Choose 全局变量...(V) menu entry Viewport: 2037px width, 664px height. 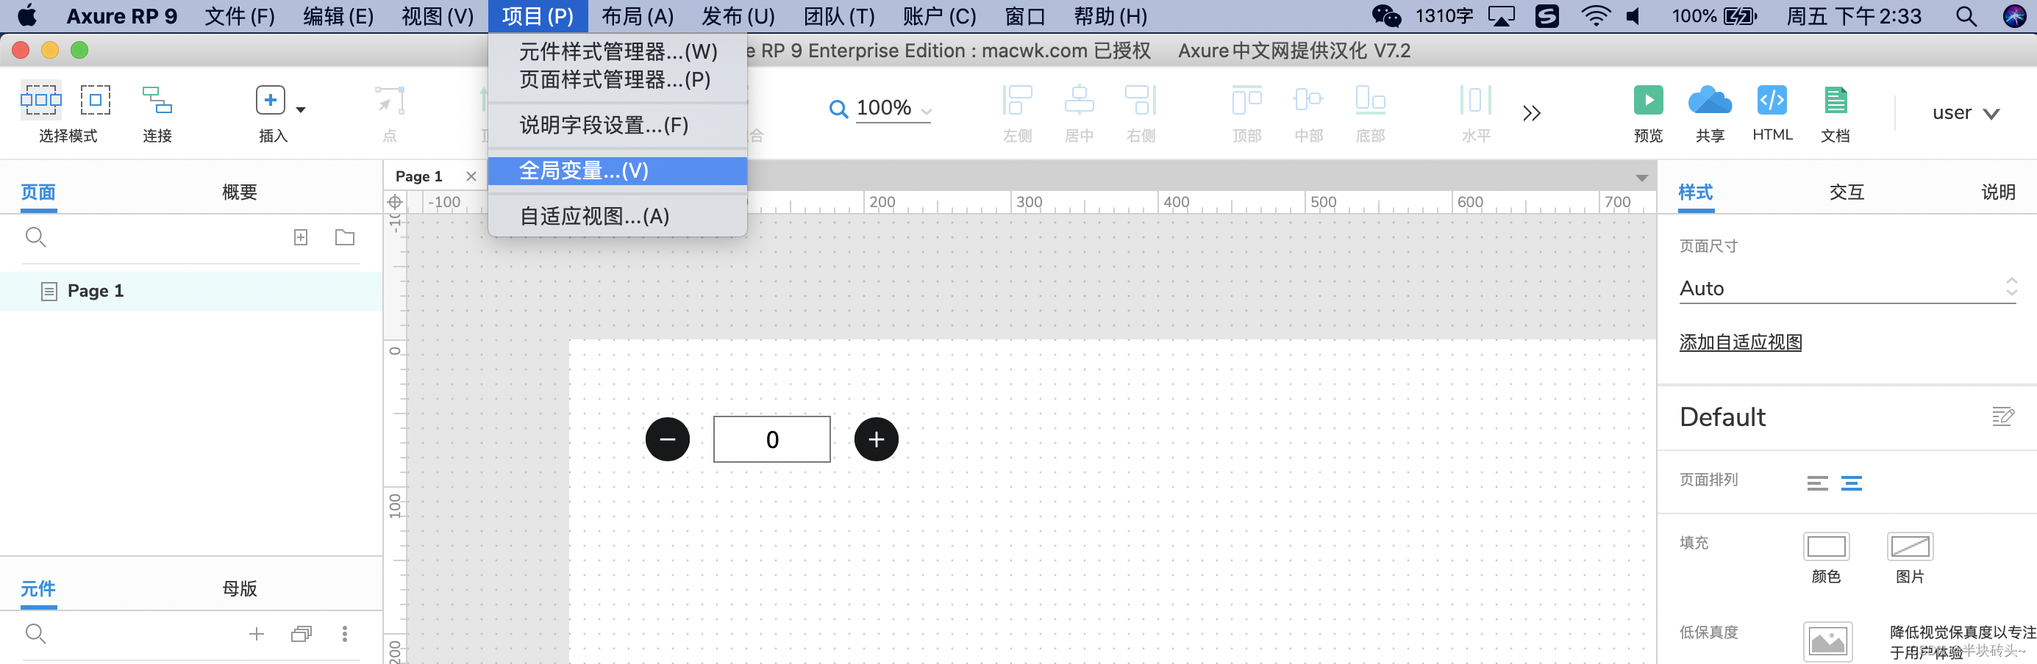tap(618, 170)
